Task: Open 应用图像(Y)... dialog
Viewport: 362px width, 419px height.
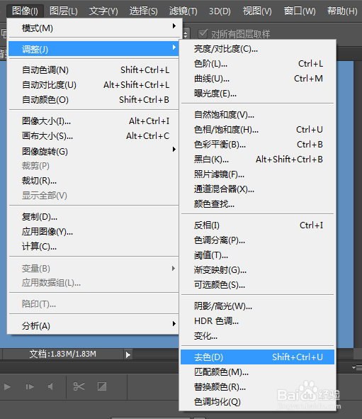Action: (x=94, y=231)
